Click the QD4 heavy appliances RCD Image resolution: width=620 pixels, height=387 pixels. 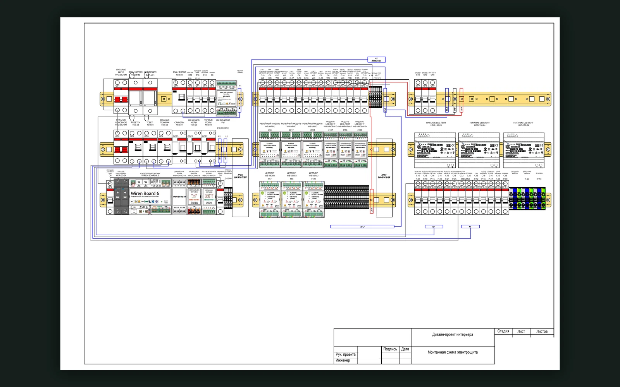[x=165, y=147]
